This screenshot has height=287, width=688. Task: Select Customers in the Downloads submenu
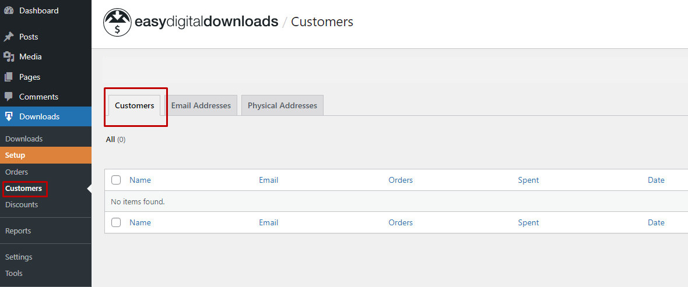coord(24,189)
